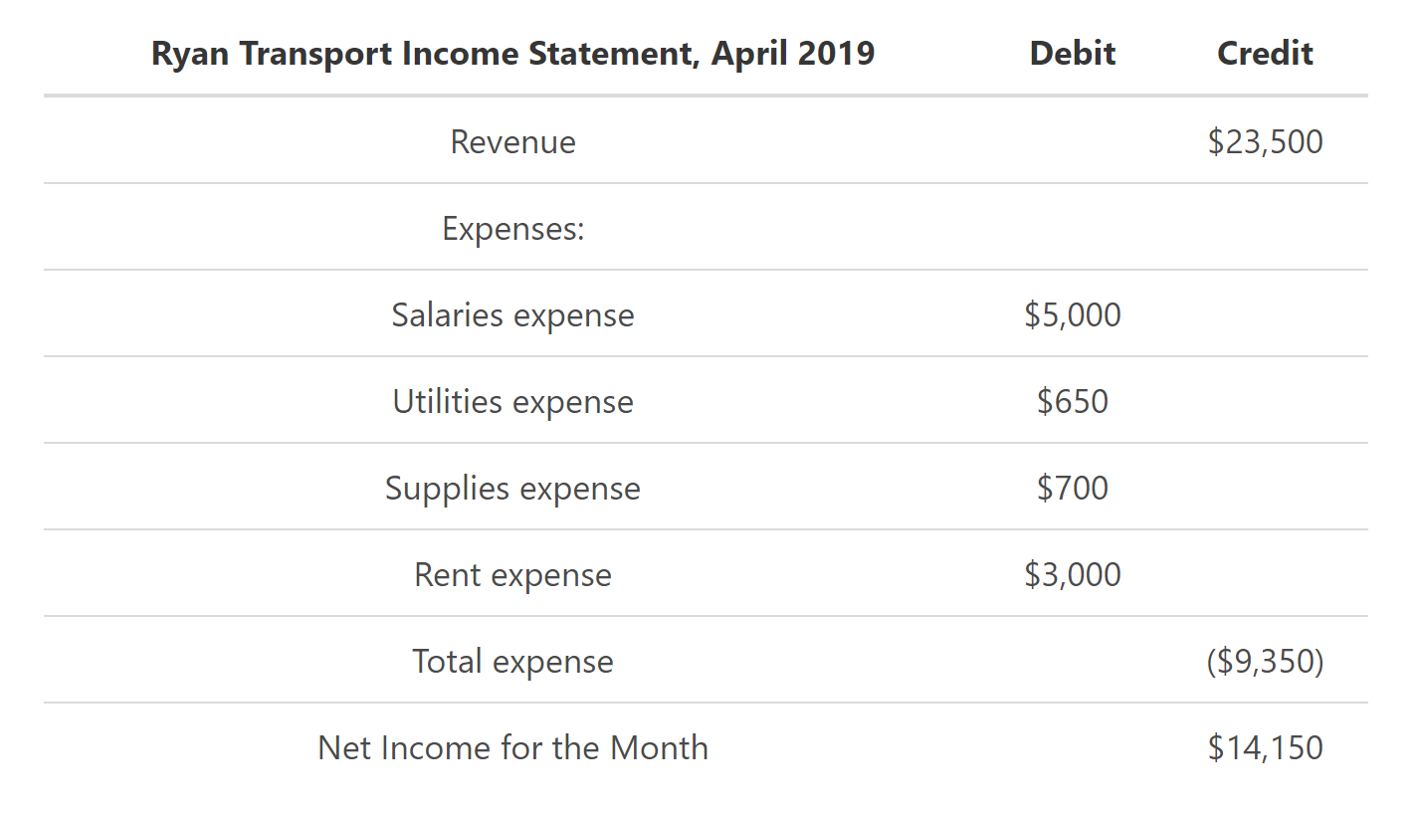Click the Salaries expense label
This screenshot has height=814, width=1421.
coord(512,315)
